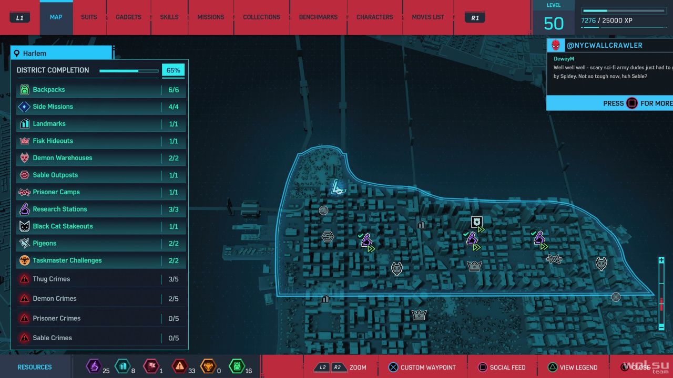
Task: Click the Taskmaster Challenges row icon
Action: 24,260
